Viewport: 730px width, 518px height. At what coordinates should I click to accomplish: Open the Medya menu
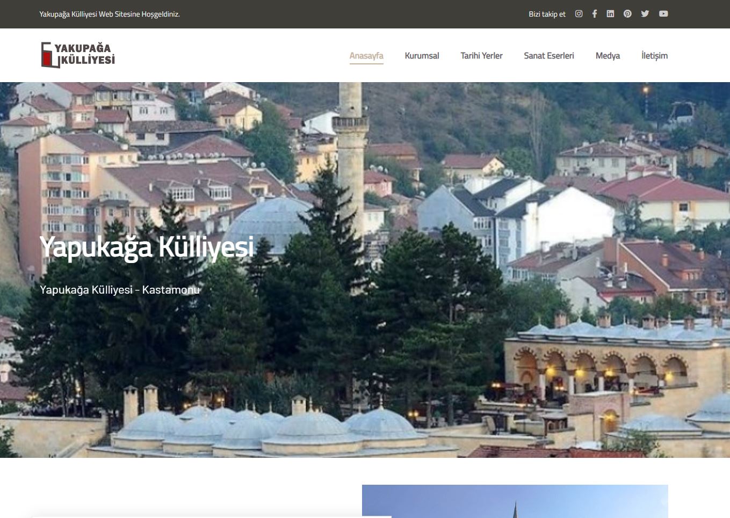tap(608, 56)
